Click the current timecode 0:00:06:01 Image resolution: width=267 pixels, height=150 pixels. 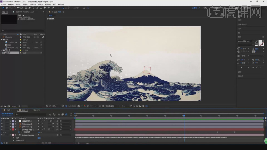point(7,114)
